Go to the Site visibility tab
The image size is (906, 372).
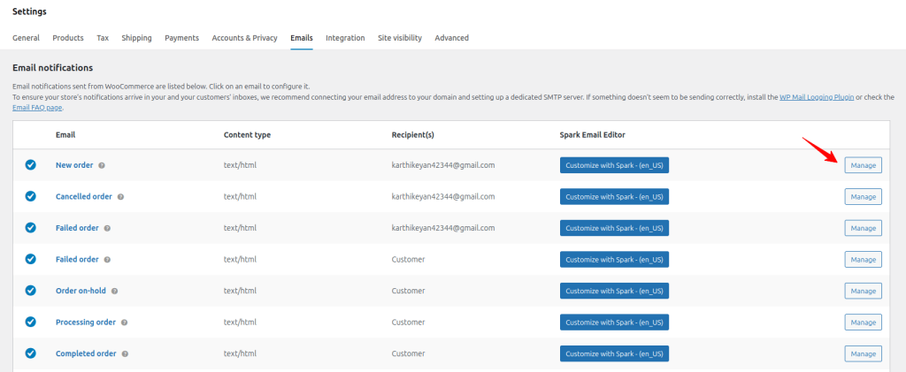[400, 38]
